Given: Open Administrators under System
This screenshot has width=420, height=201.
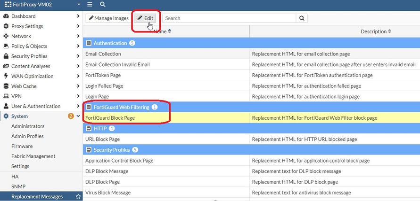Looking at the screenshot, I should [x=28, y=126].
